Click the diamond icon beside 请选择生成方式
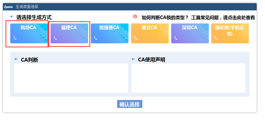The image size is (265, 120). (12, 17)
